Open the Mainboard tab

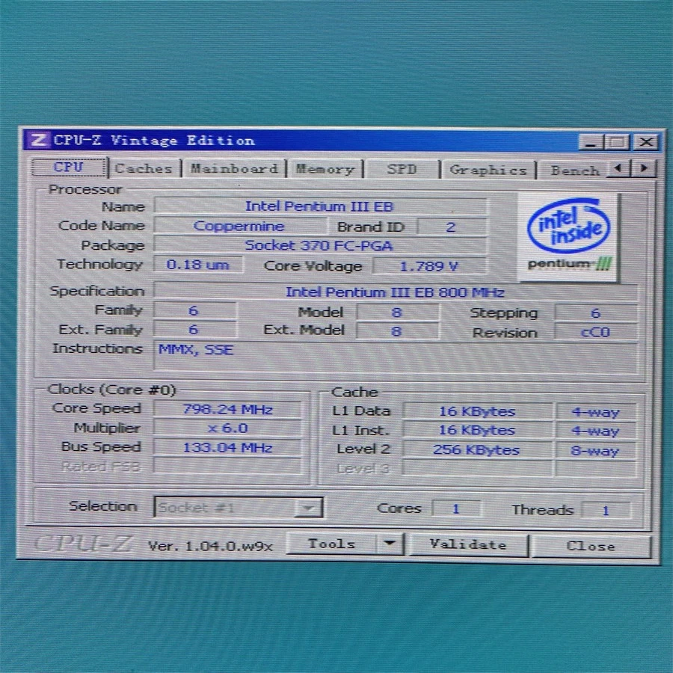click(x=234, y=168)
